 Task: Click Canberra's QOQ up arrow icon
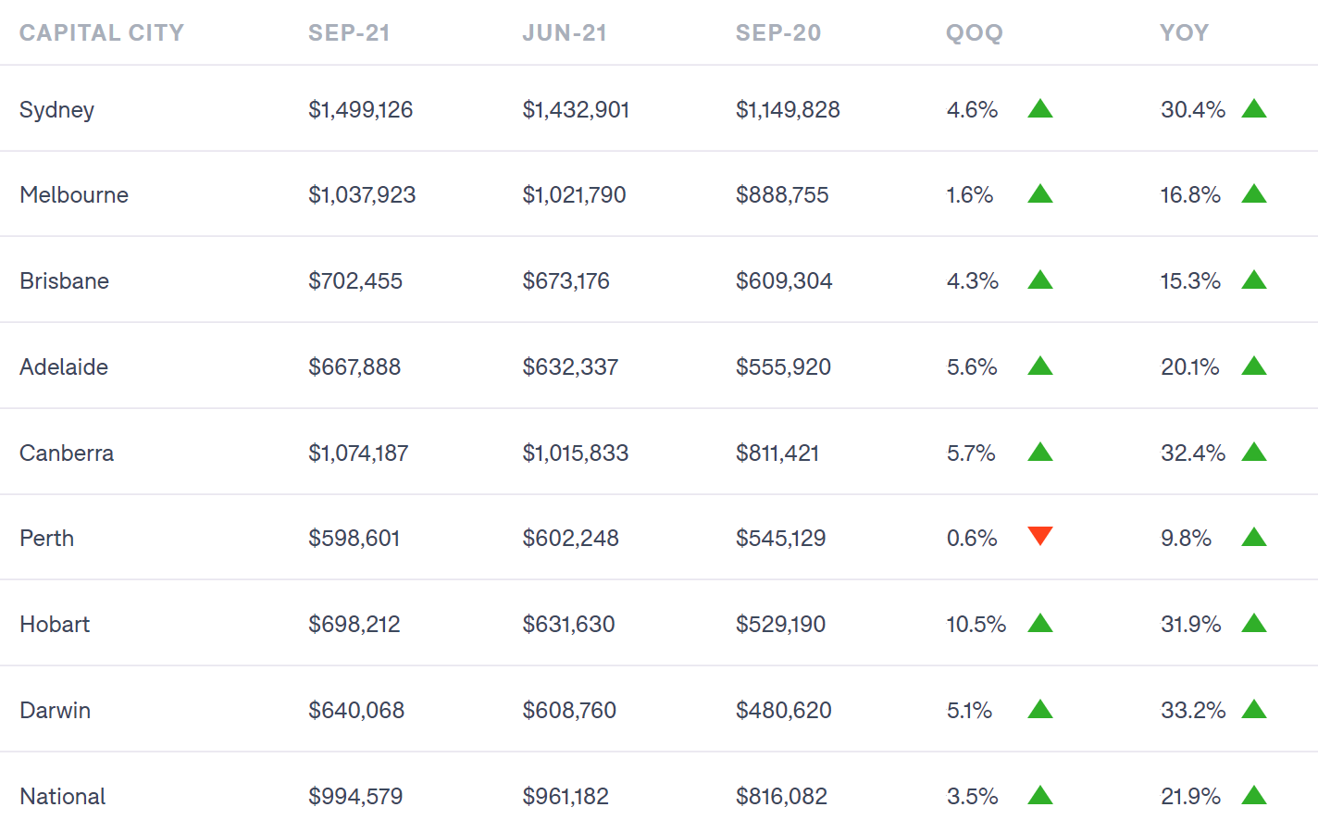1040,453
